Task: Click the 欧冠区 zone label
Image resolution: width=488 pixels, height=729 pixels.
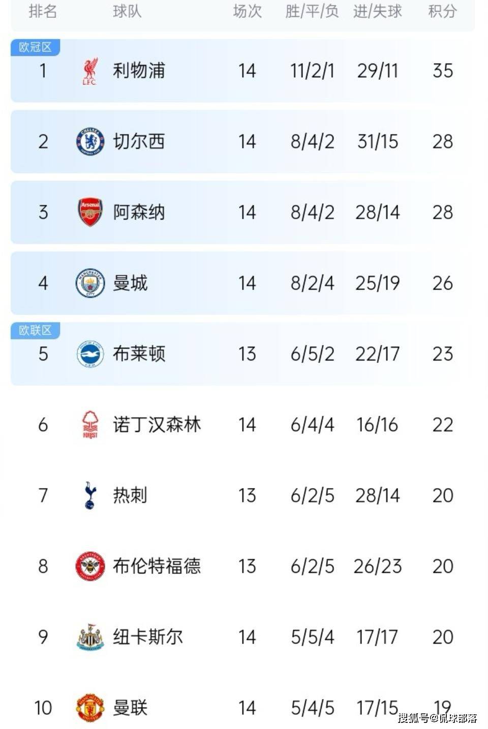Action: point(35,47)
